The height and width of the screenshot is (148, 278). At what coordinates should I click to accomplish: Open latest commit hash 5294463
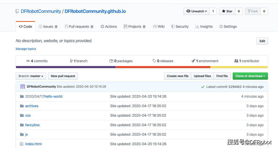(x=235, y=87)
